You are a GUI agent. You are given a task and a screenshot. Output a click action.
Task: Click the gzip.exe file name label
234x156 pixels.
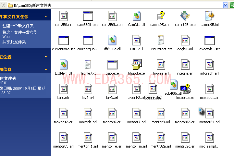click(x=112, y=73)
